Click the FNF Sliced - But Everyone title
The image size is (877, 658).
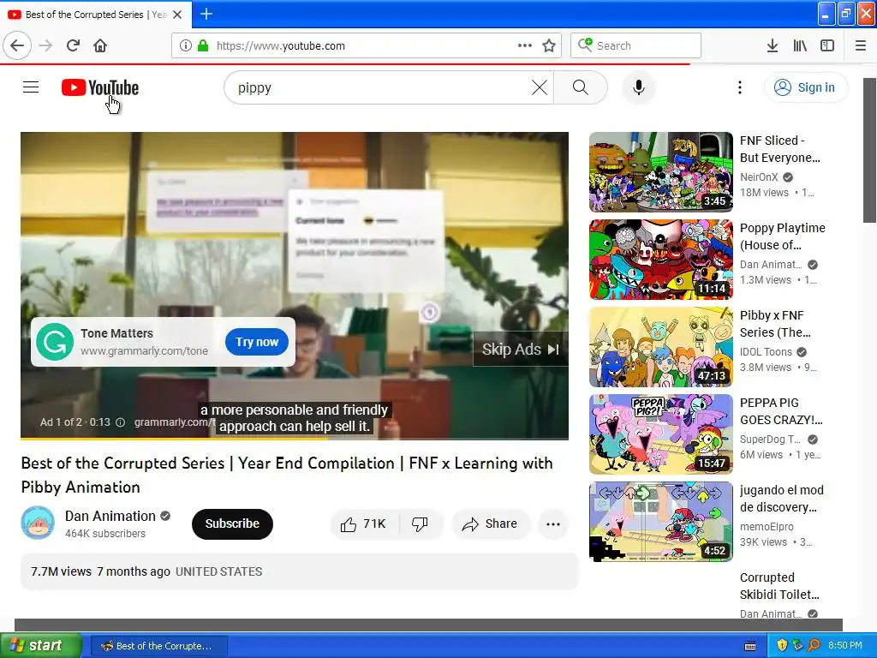[779, 149]
